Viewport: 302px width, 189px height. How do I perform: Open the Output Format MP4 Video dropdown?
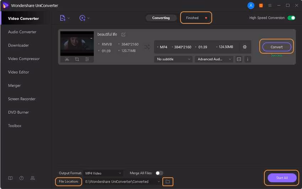tap(103, 173)
